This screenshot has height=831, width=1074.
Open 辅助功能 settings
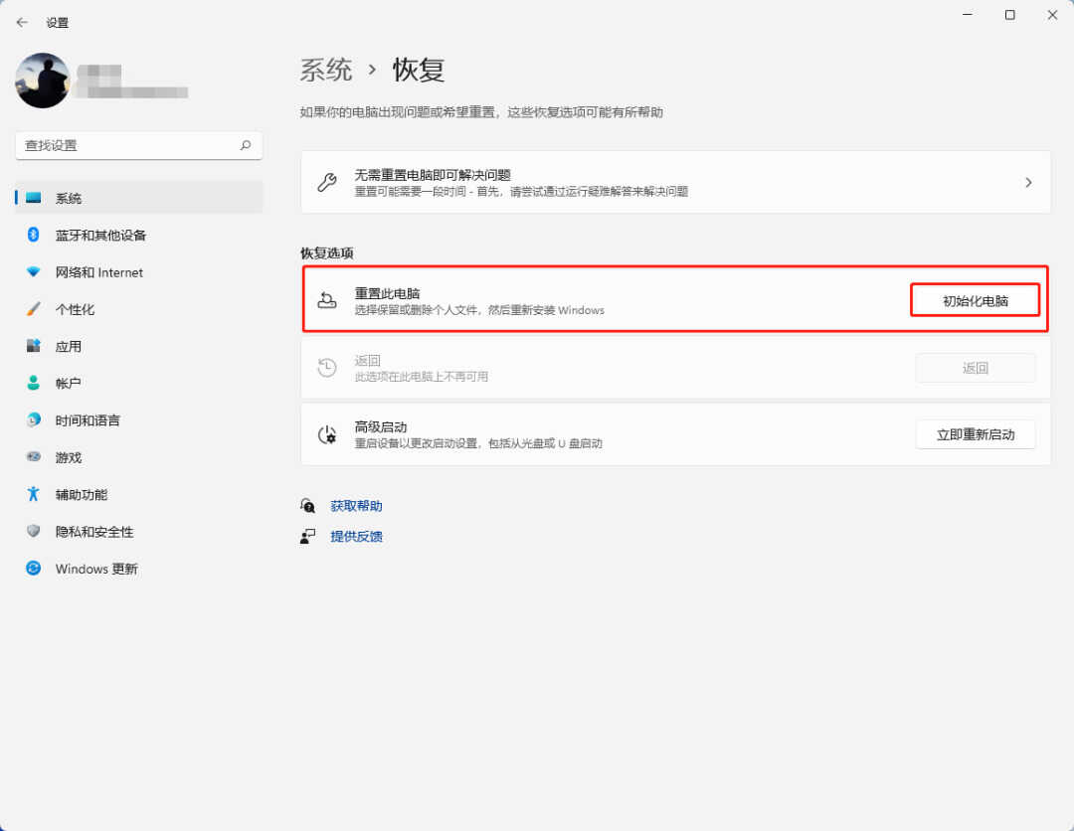click(x=82, y=494)
